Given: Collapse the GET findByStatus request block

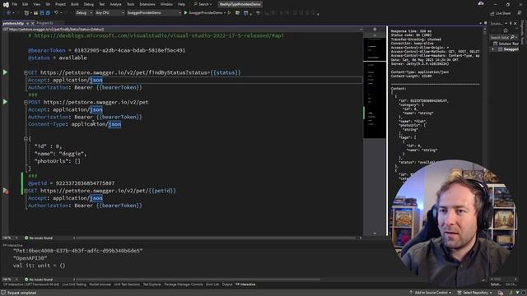Looking at the screenshot, I should tap(26, 72).
